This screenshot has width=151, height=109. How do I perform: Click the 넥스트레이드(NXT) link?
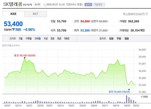(134, 14)
